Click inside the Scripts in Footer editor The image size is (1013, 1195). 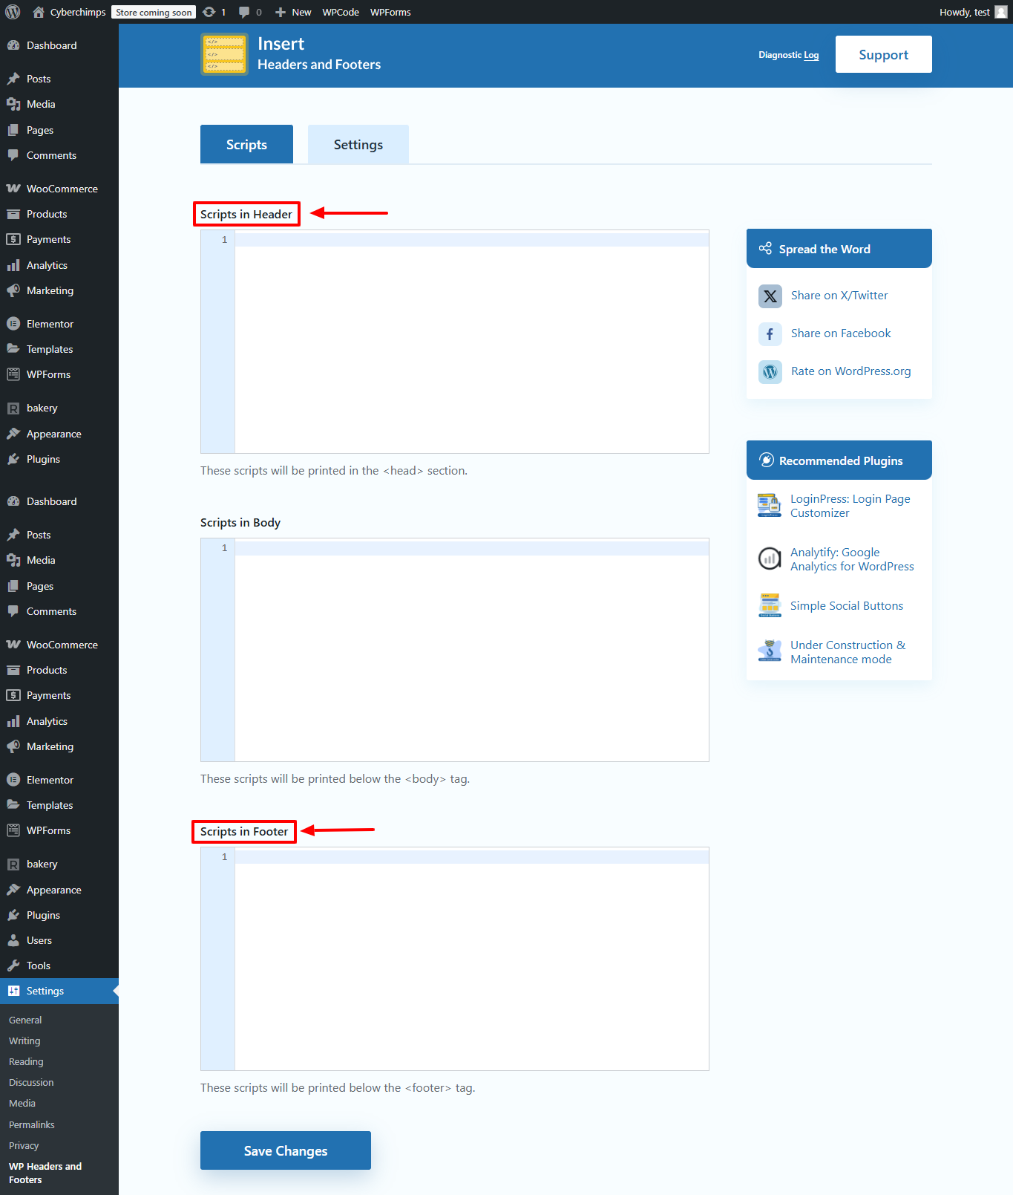click(x=455, y=959)
